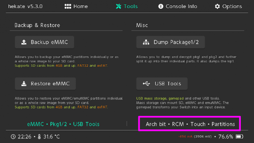Click the Tools wrench icon

[x=119, y=6]
